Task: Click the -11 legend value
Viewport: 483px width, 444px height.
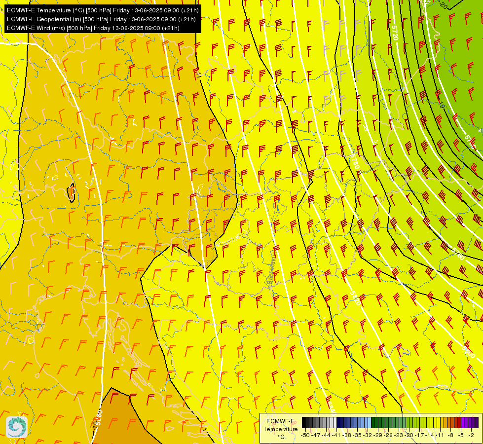Action: click(440, 435)
